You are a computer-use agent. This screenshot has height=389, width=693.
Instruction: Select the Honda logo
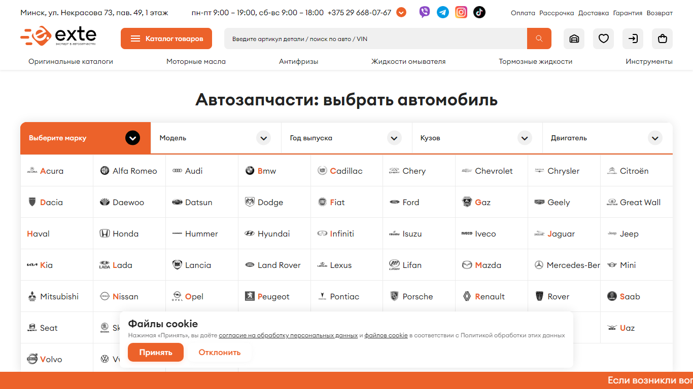point(105,234)
